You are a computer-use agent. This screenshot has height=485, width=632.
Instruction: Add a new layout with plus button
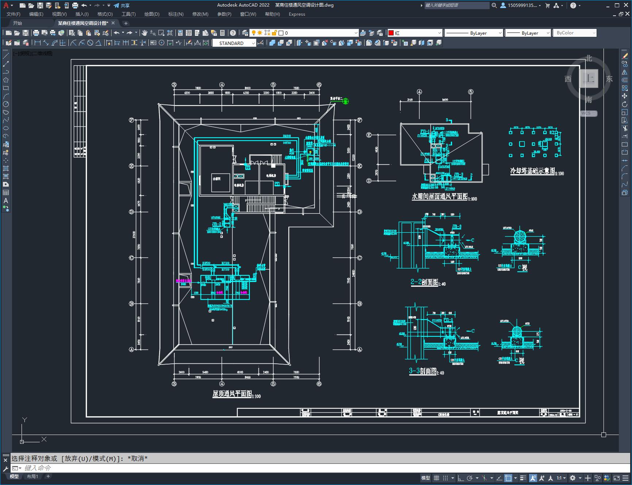point(48,476)
